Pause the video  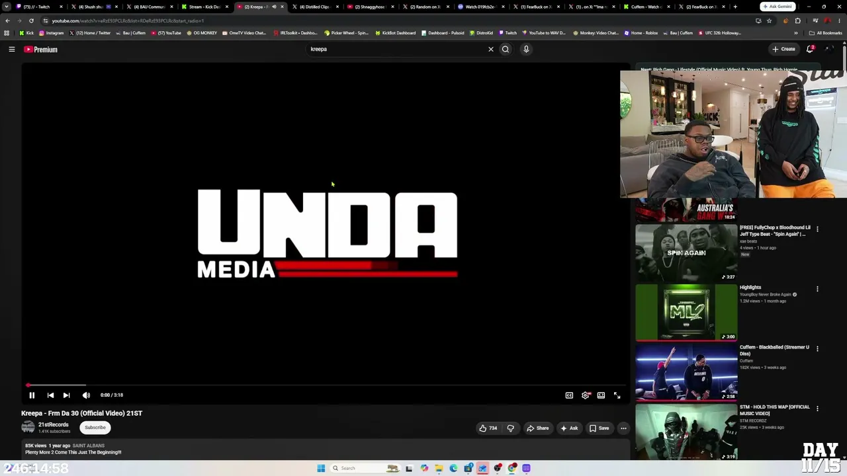(x=32, y=395)
